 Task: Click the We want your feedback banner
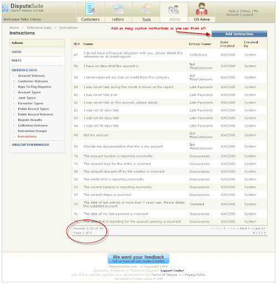pyautogui.click(x=138, y=258)
